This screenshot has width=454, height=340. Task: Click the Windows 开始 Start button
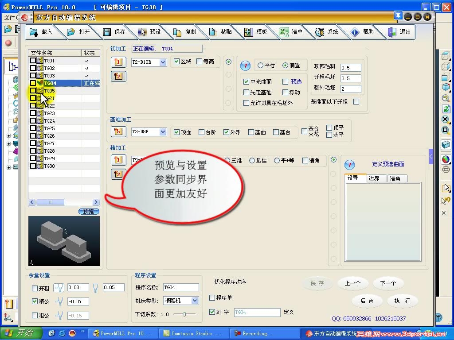point(20,333)
